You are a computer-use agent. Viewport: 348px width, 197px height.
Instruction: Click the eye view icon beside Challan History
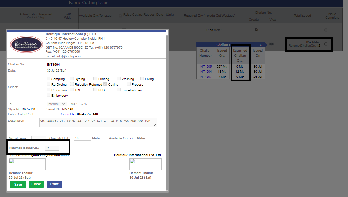coord(271,44)
